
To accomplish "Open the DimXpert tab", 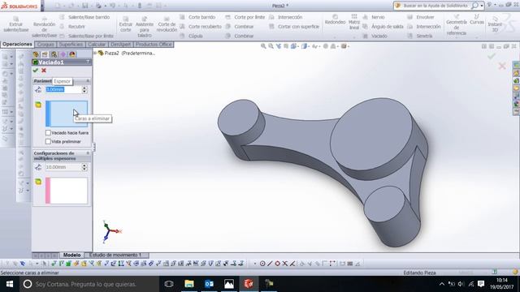I will point(120,45).
